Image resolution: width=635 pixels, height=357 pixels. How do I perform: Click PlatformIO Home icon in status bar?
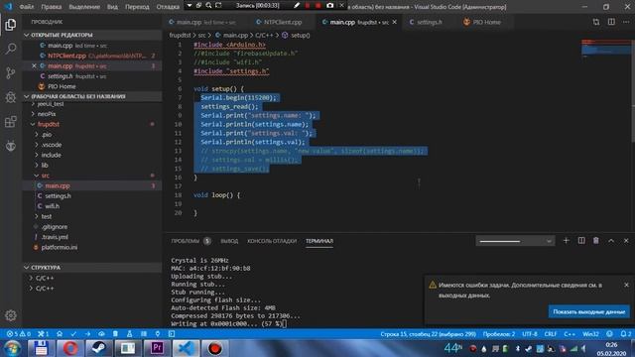coord(60,334)
